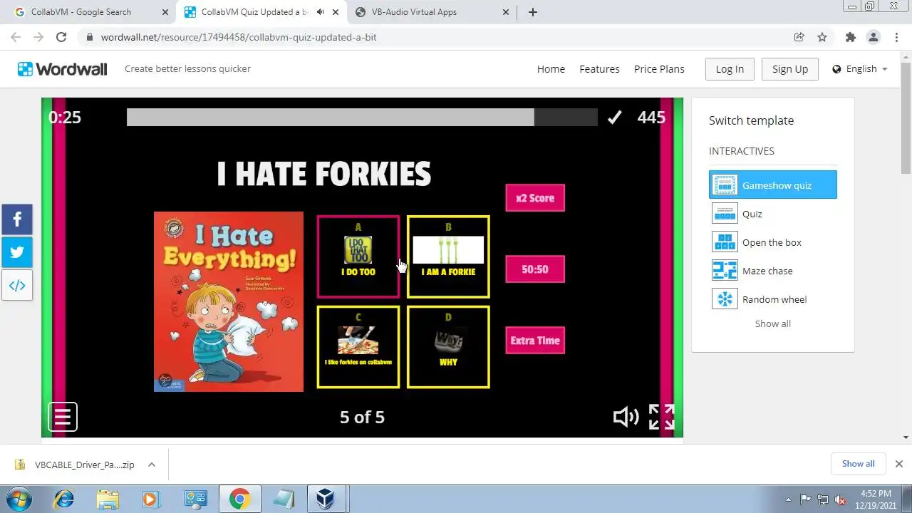Click the Log In button

click(x=730, y=69)
